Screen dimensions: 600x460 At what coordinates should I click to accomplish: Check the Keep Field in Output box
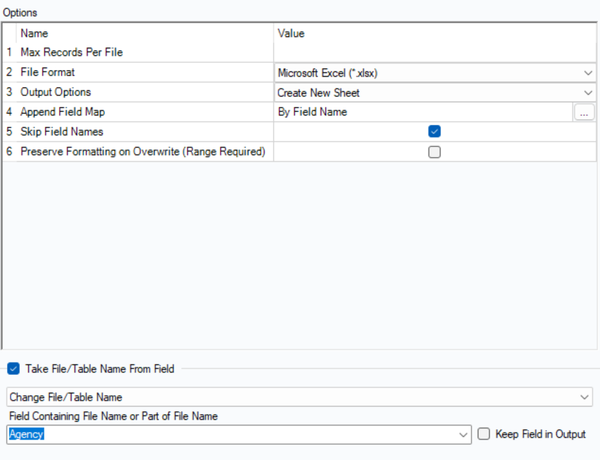click(484, 434)
